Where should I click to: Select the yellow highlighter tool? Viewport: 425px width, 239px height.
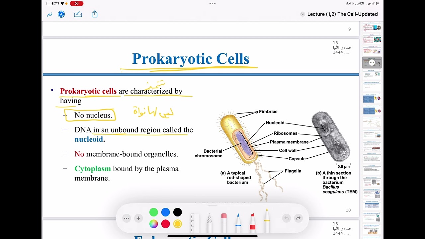[x=267, y=221]
